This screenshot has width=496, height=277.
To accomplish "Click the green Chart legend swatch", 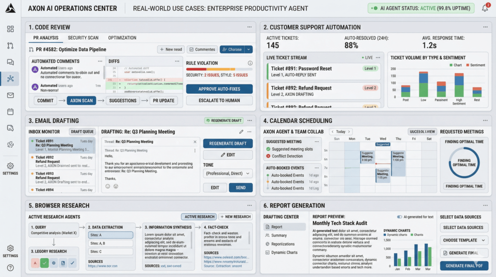I will point(451,65).
